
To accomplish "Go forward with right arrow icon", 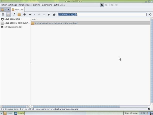I will (39, 14).
